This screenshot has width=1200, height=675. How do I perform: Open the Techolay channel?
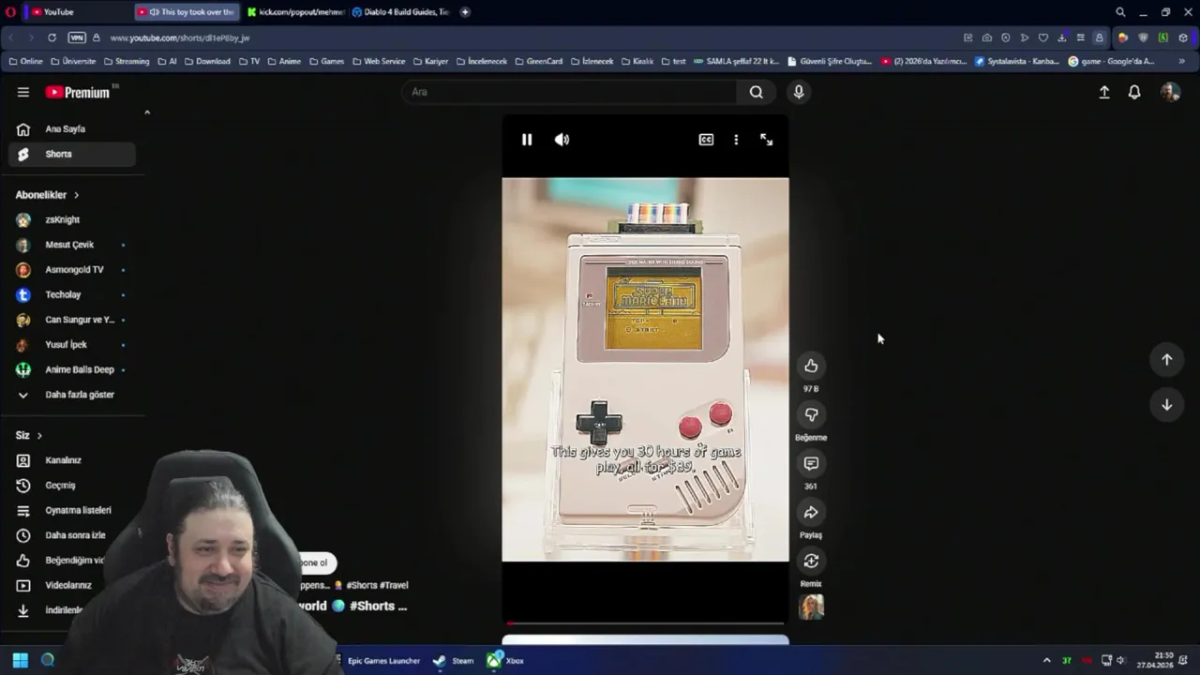(x=72, y=294)
